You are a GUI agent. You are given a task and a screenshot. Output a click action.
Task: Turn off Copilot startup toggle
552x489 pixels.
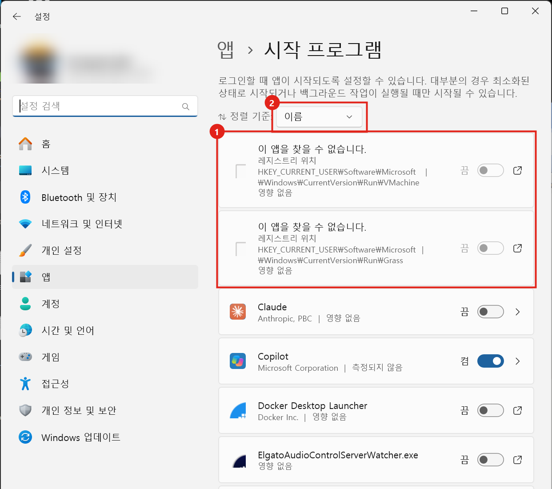pyautogui.click(x=491, y=361)
